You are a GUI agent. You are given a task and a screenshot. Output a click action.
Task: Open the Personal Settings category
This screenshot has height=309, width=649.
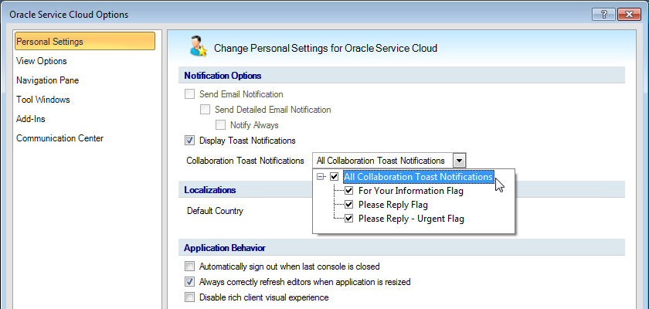pyautogui.click(x=84, y=42)
